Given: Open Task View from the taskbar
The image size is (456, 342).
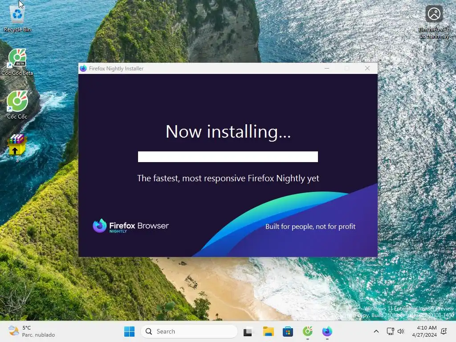Looking at the screenshot, I should 248,331.
